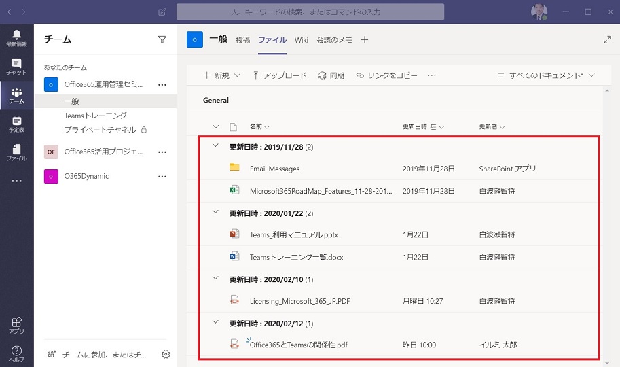Open the sidebar more apps ellipsis

[x=16, y=181]
